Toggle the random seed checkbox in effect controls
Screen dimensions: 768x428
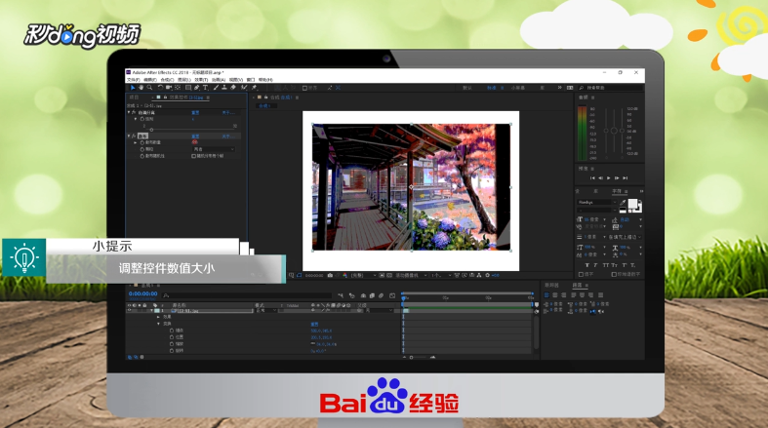193,156
